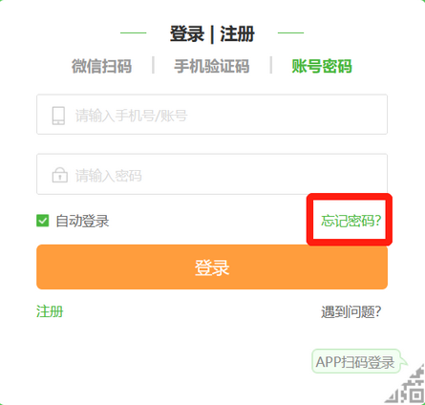425x405 pixels.
Task: Click the 自动登录 label text
Action: pos(82,221)
